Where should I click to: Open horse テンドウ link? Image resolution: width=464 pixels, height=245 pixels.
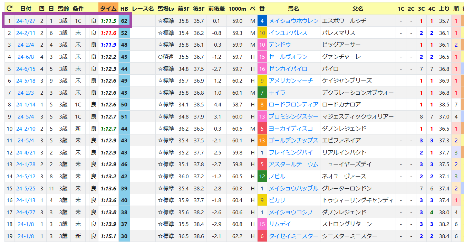[280, 45]
